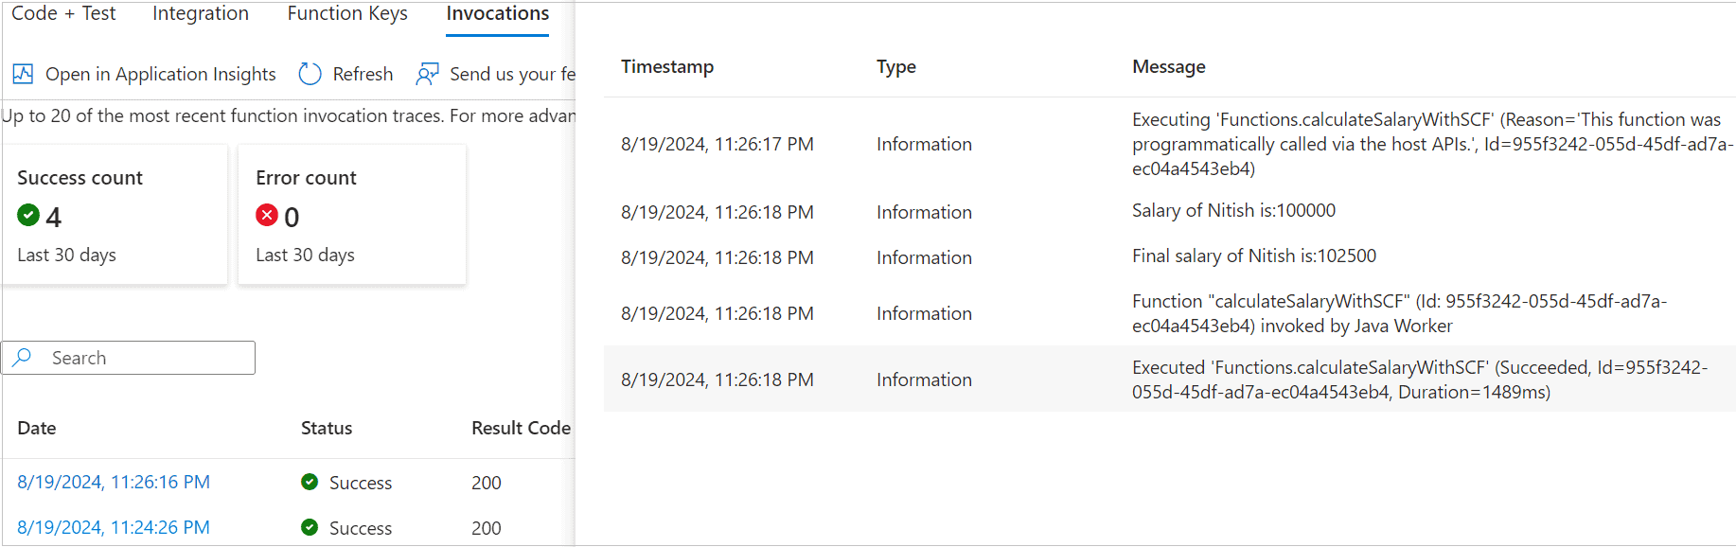Switch to the Code + Test tab
Screen dimensions: 1736x547
tap(63, 14)
